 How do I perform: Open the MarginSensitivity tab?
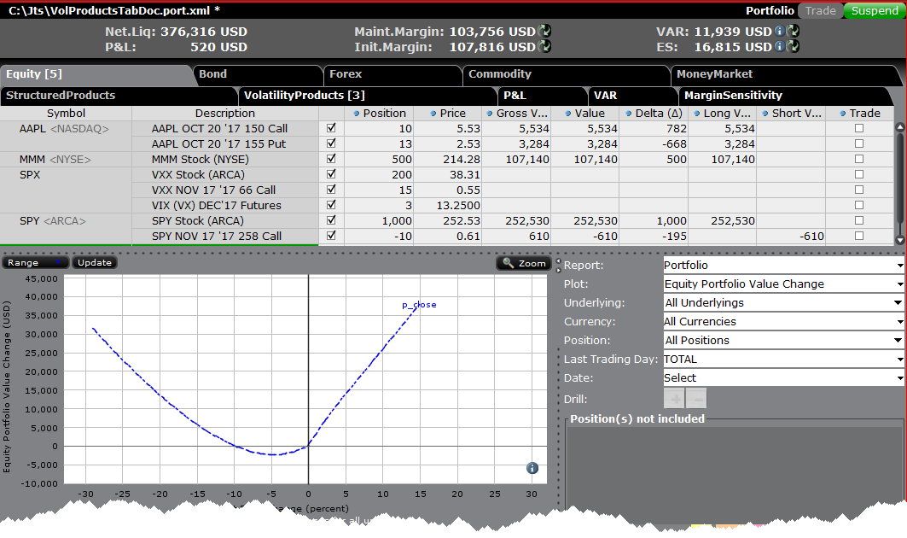[733, 96]
